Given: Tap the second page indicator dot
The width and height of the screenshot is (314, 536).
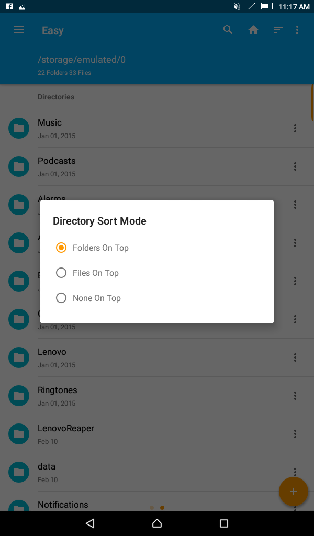Looking at the screenshot, I should point(162,507).
